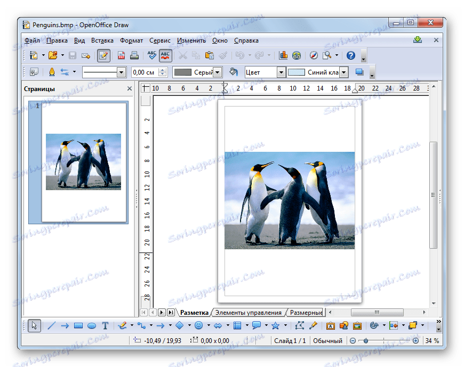This screenshot has width=464, height=367.
Task: Open the line color Серый dropdown
Action: [218, 72]
